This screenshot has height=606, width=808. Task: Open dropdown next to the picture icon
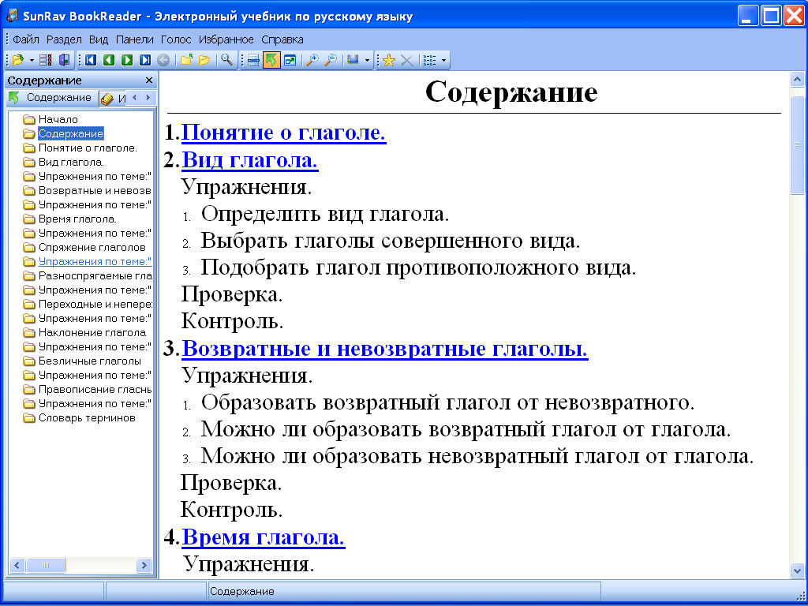[367, 61]
